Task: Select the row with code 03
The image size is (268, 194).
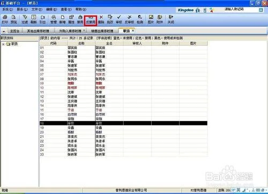Action: coord(123,57)
